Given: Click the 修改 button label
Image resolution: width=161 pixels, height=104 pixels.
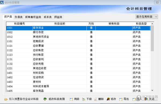Looking at the screenshot, I should coord(113,99).
